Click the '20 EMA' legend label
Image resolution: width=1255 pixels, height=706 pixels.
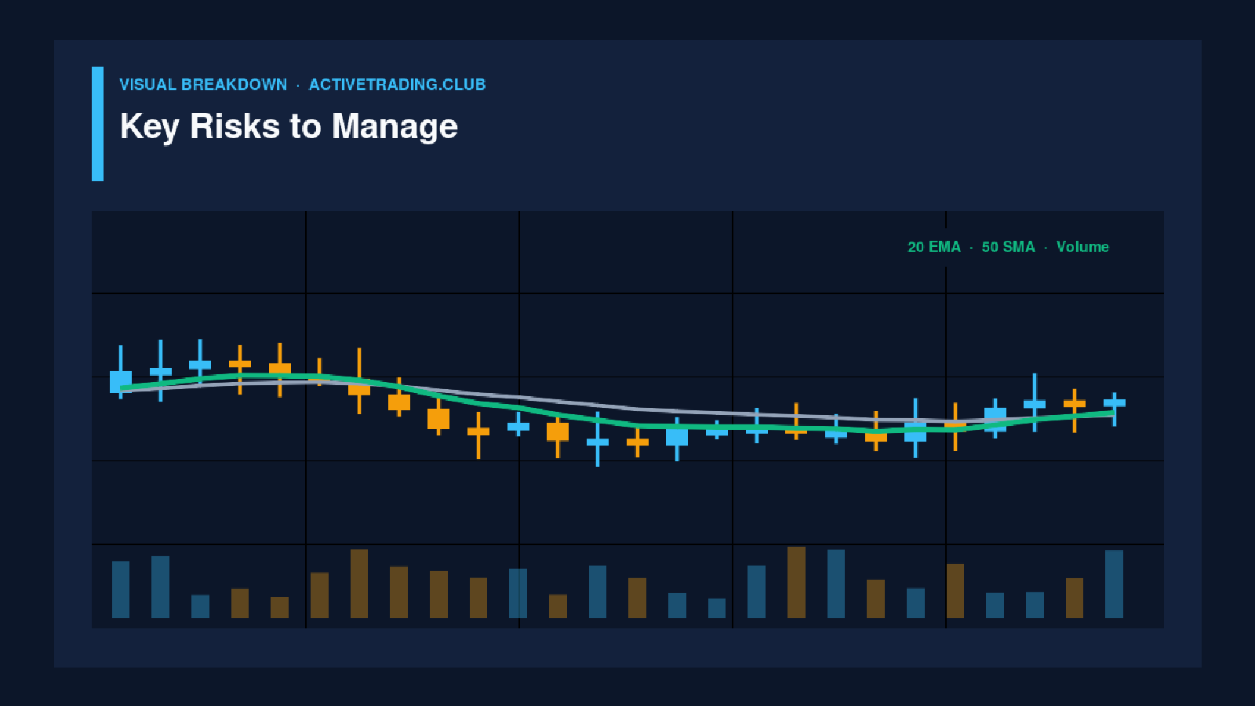coord(934,247)
